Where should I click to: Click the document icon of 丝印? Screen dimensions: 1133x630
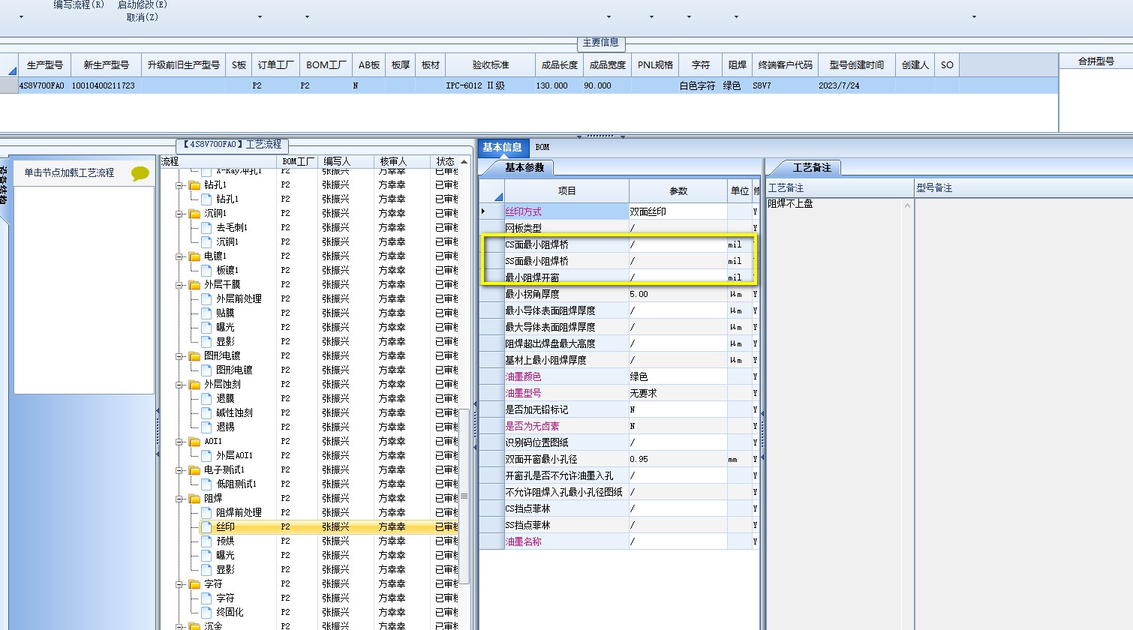point(206,526)
